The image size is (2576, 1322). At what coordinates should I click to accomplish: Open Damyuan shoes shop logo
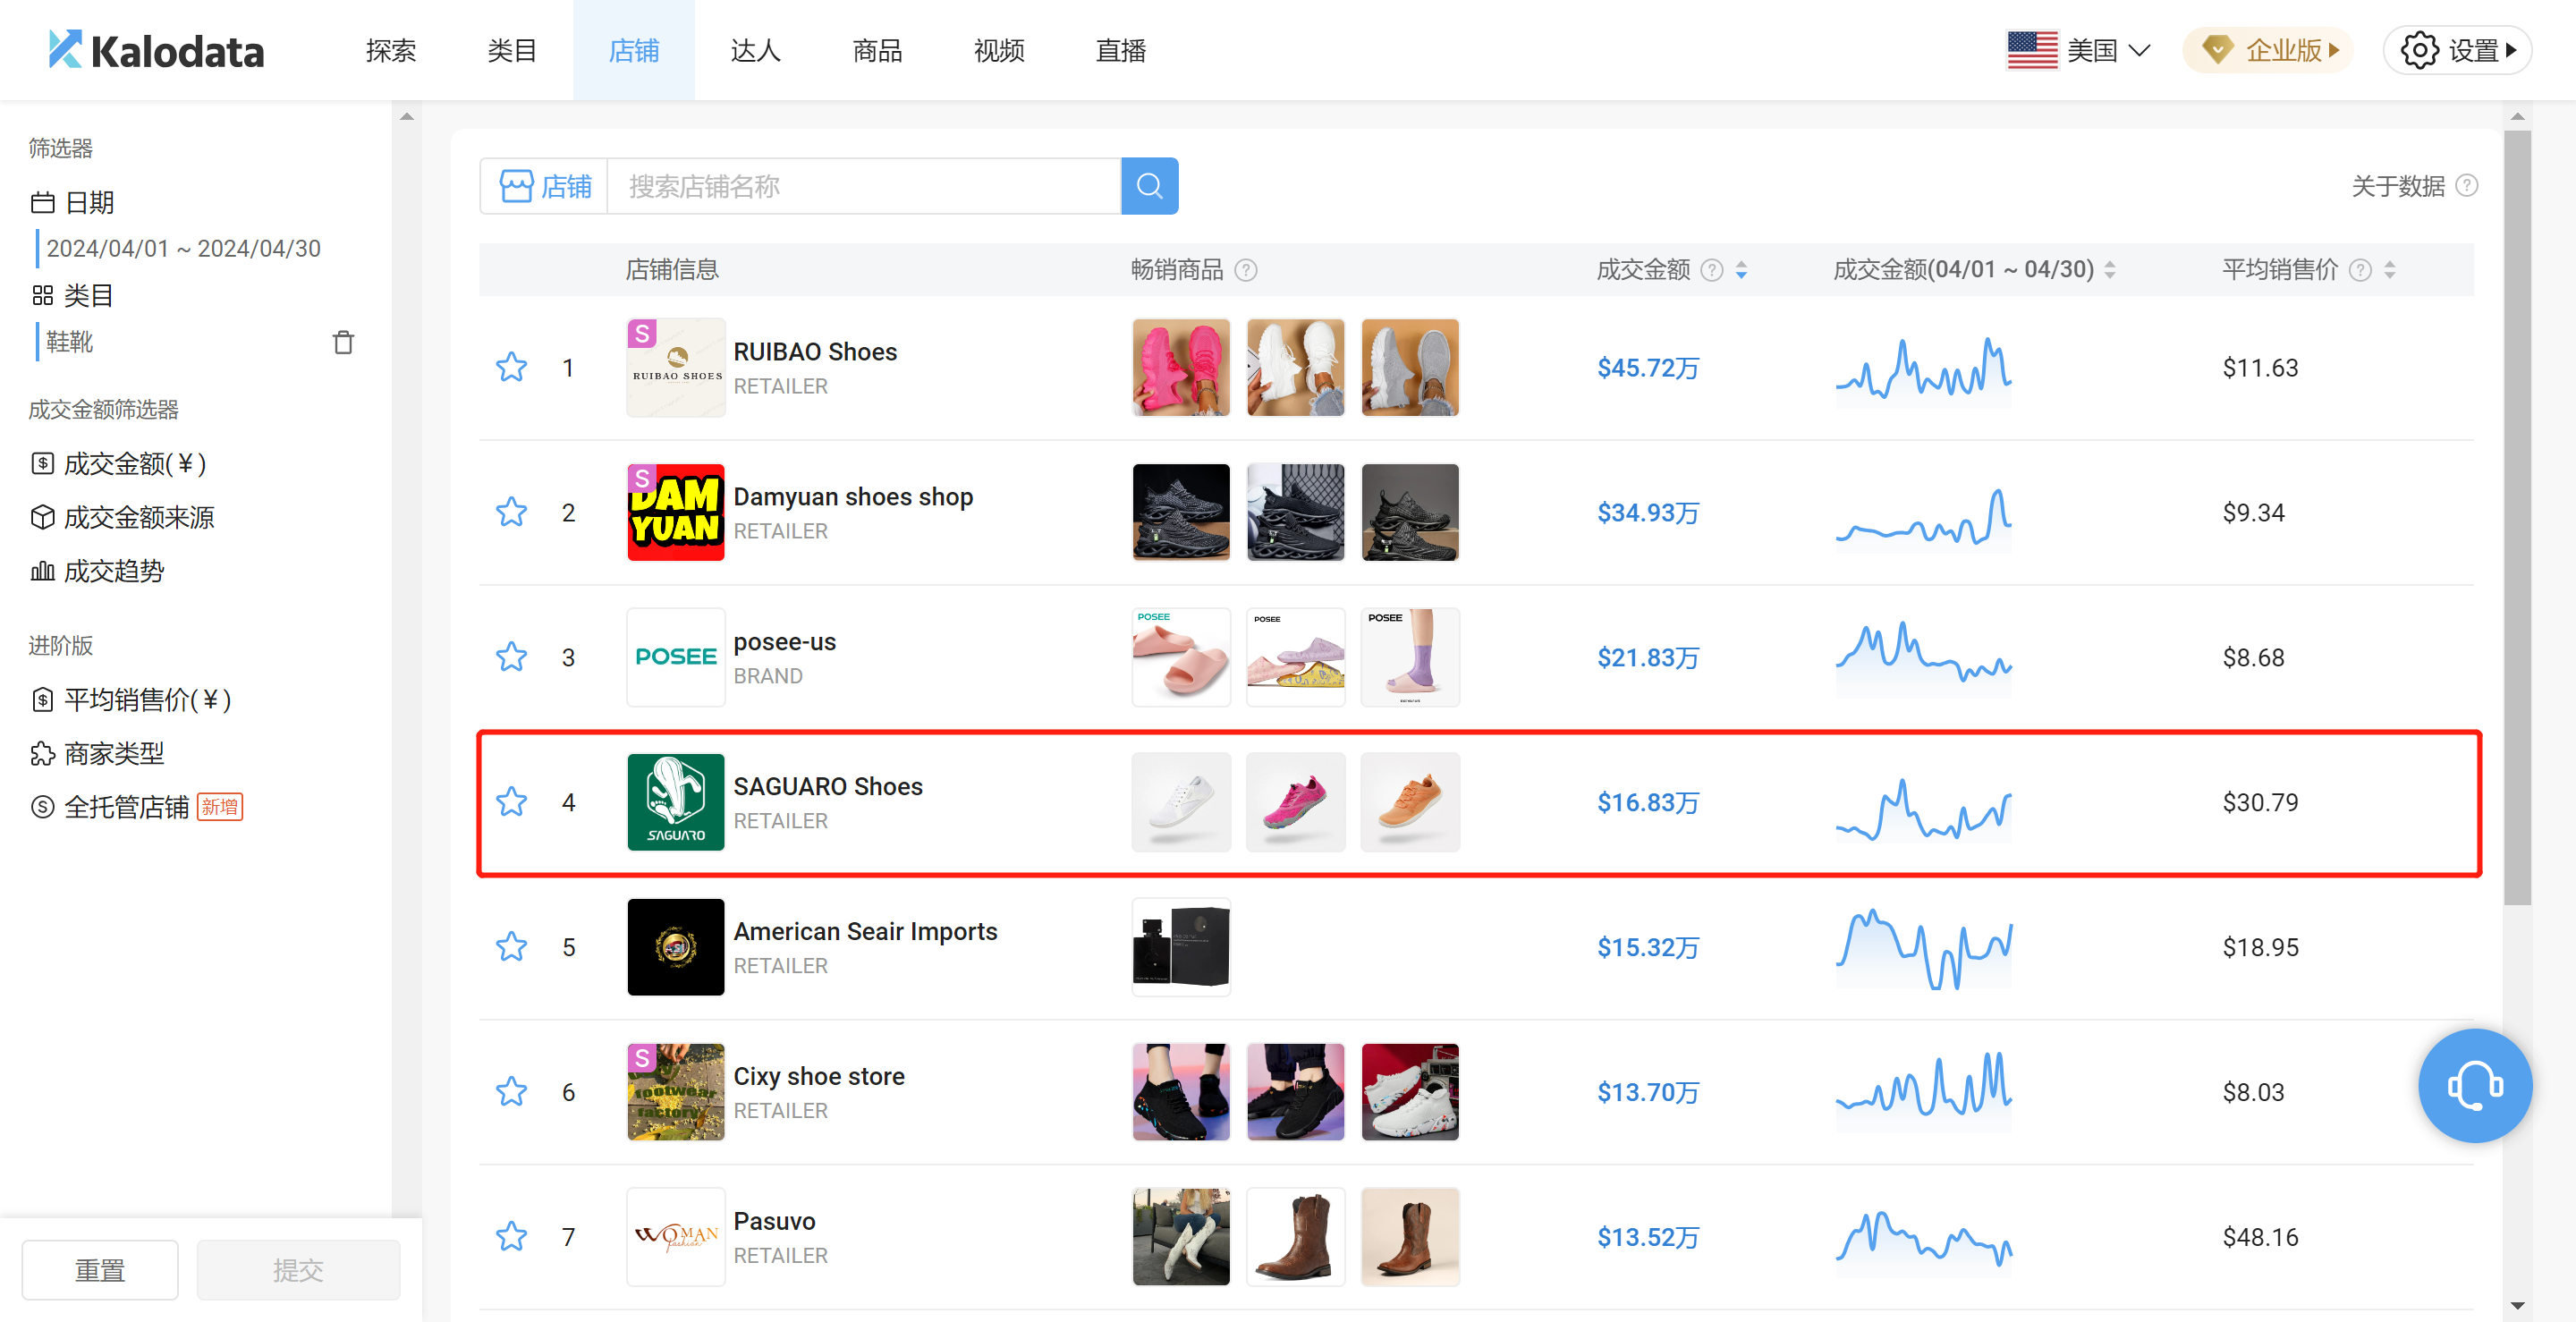click(676, 512)
